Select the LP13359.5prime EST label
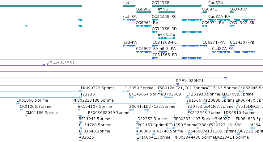 point(138,88)
